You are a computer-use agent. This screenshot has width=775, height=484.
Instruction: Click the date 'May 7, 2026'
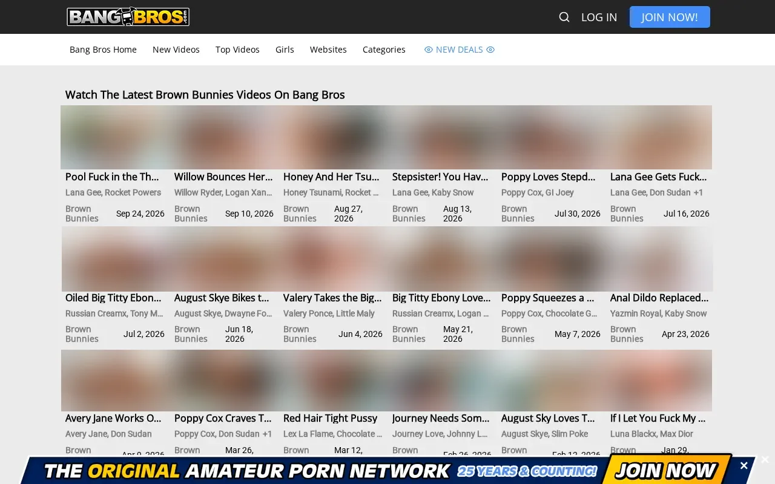(x=578, y=334)
